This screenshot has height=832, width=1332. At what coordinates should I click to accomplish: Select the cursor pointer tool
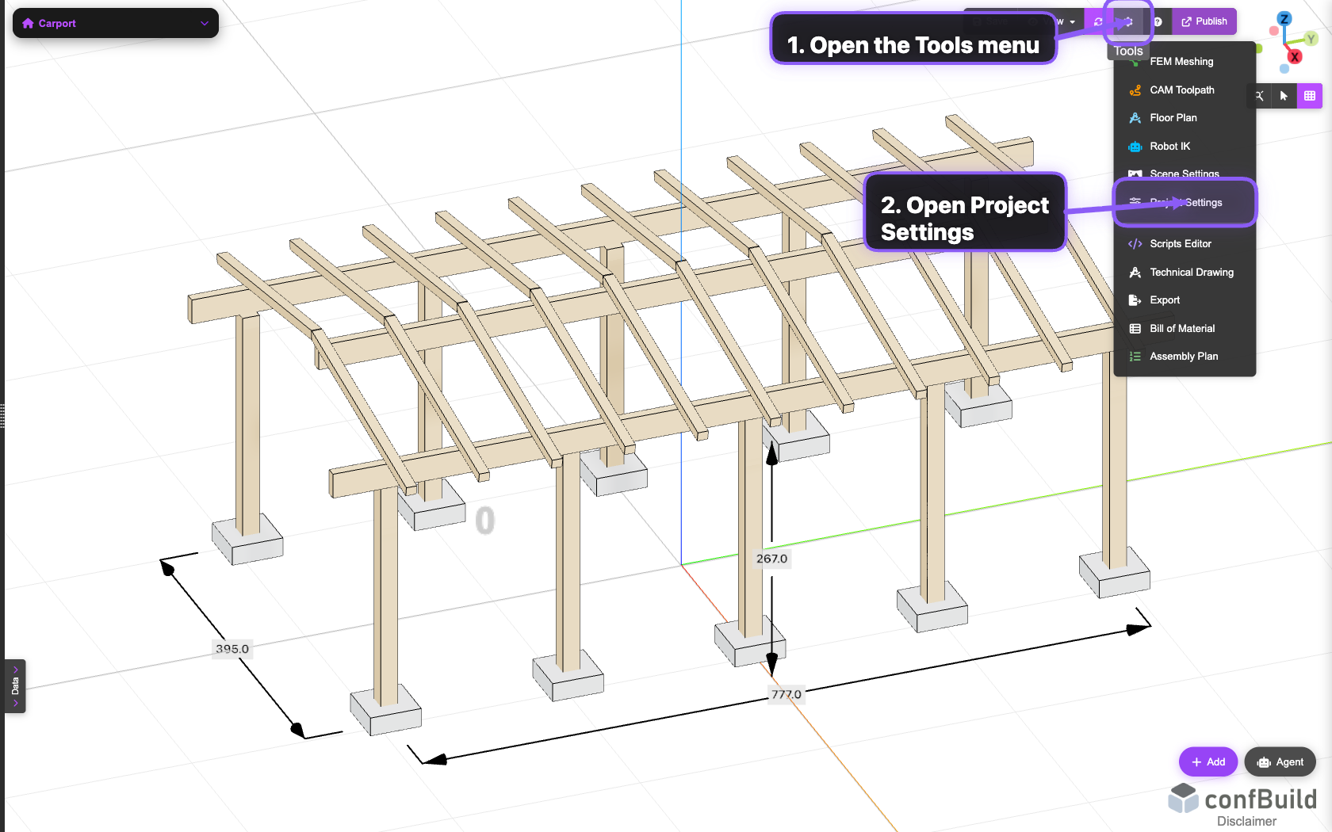coord(1284,96)
